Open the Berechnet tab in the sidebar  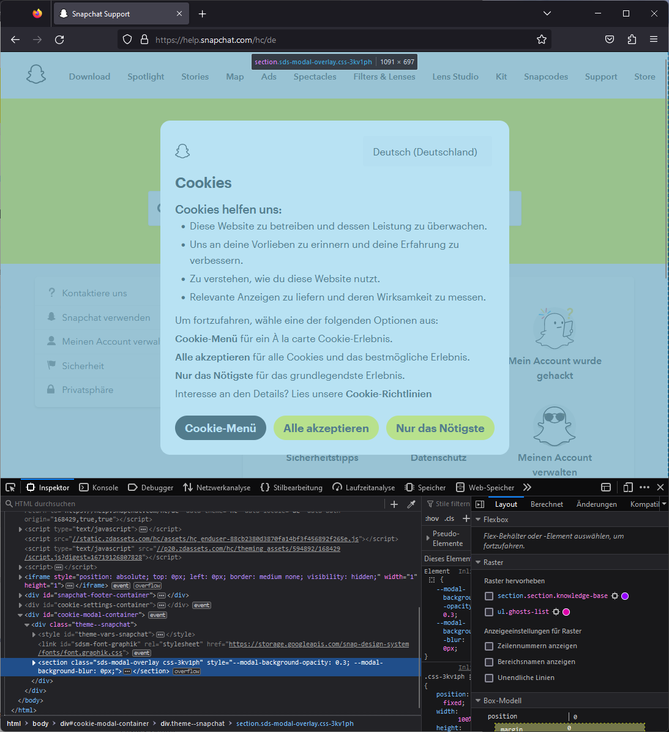547,503
